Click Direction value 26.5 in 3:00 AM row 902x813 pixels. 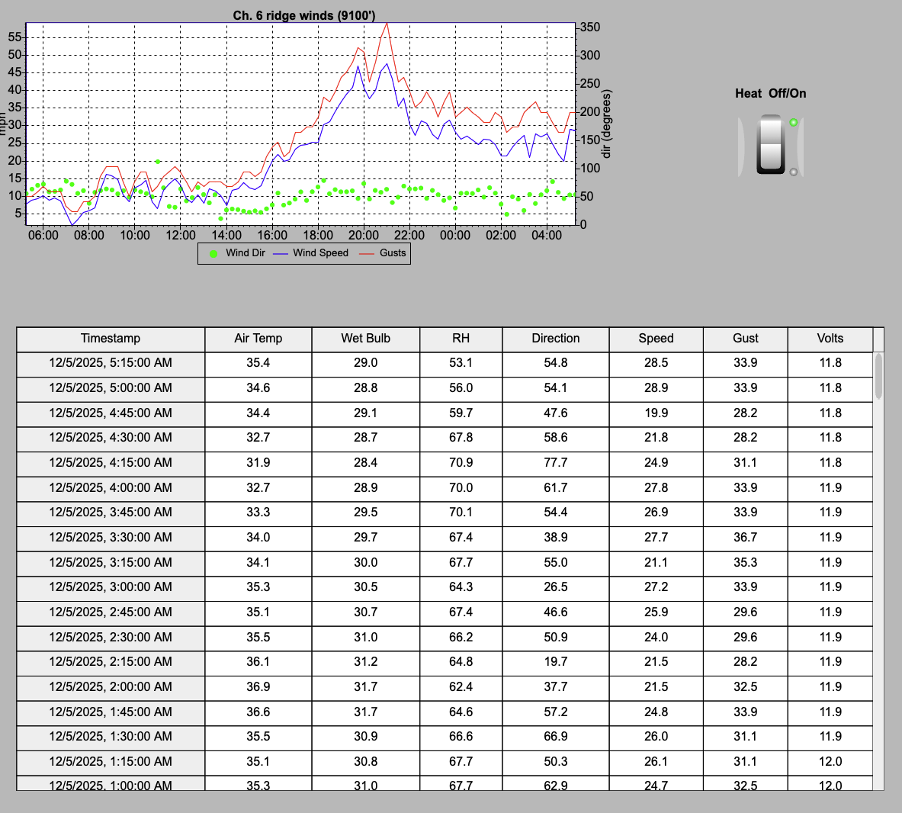tap(556, 587)
